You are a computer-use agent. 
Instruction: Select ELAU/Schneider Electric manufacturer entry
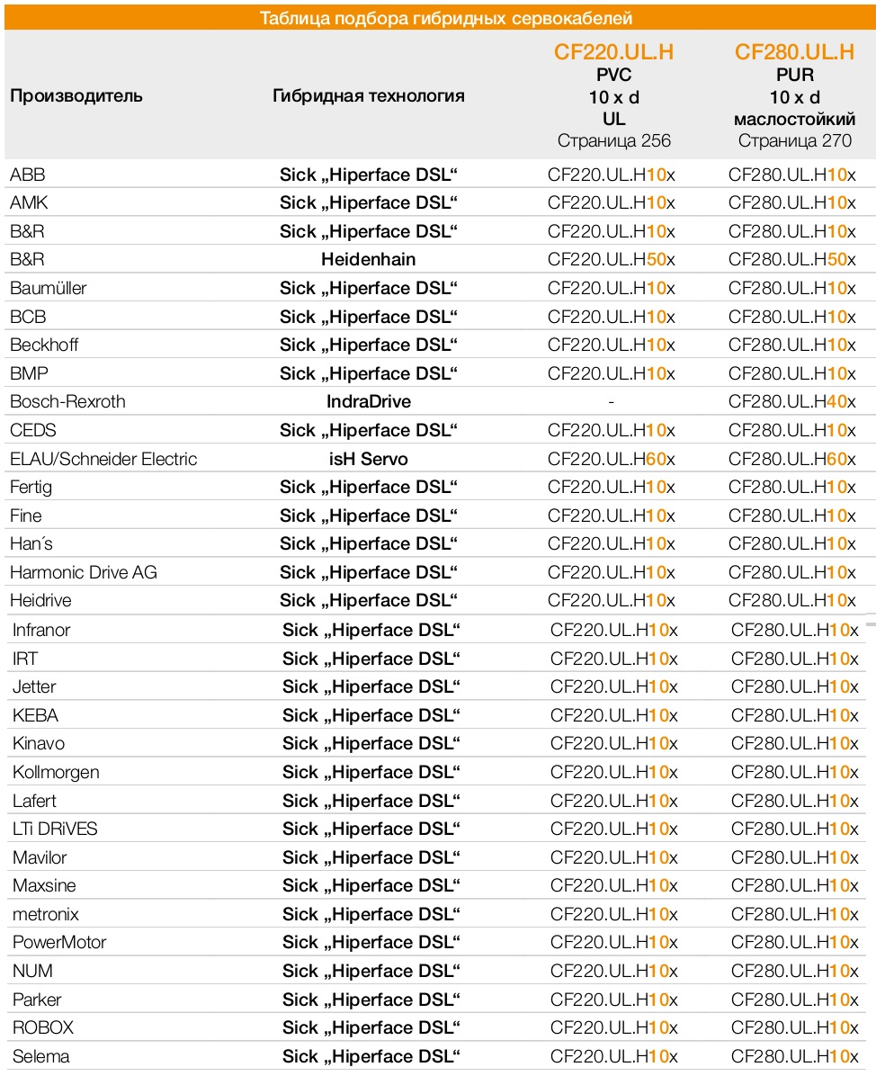coord(103,459)
